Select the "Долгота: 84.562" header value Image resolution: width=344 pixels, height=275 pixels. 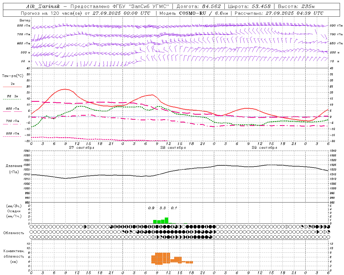click(199, 6)
